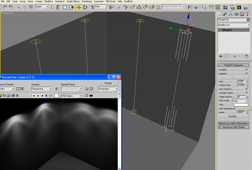Toggle the cast shadows checkbox
This screenshot has width=252, height=170.
pyautogui.click(x=247, y=89)
